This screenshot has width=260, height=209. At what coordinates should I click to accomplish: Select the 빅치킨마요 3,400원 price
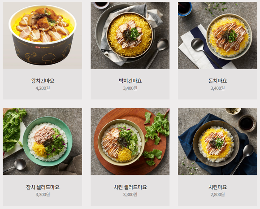[x=130, y=88]
